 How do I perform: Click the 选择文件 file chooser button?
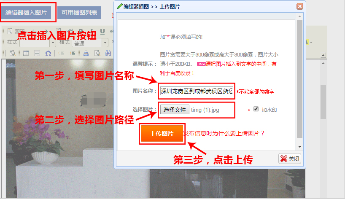click(x=175, y=110)
